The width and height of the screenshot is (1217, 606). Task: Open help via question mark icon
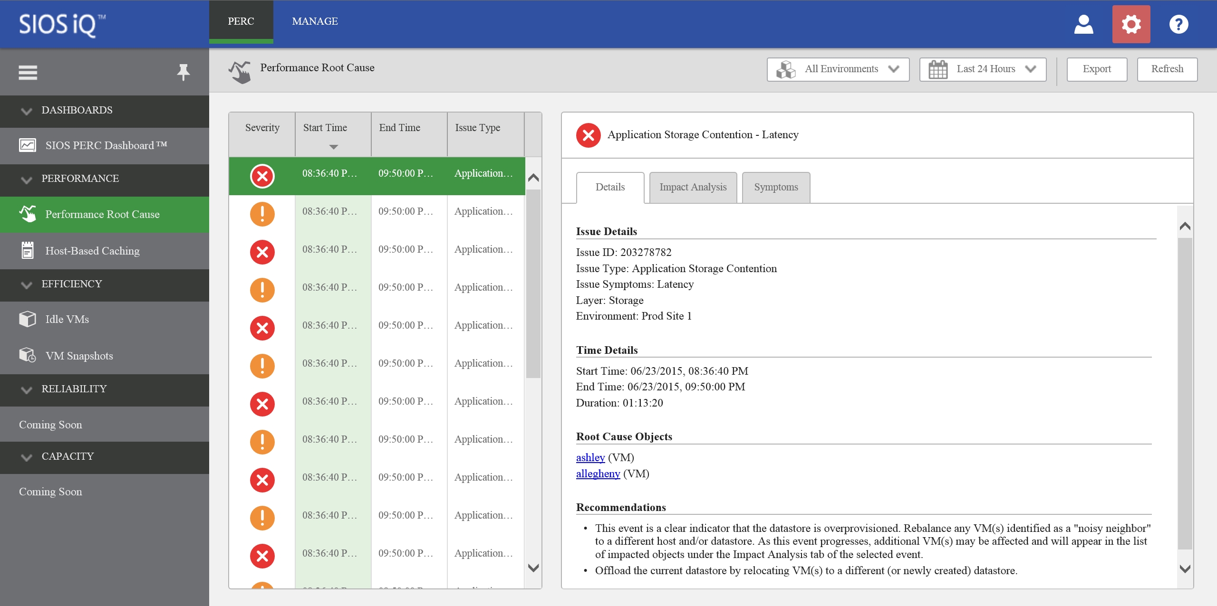point(1178,24)
